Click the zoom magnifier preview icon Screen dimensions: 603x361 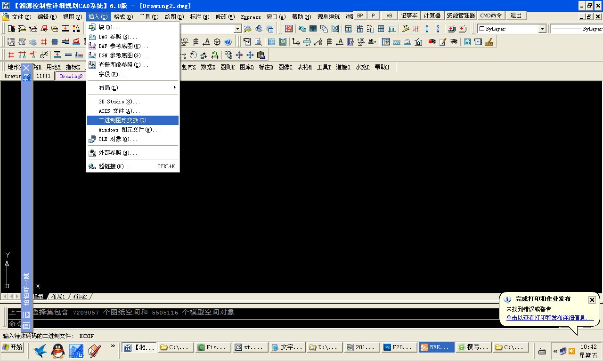258,42
